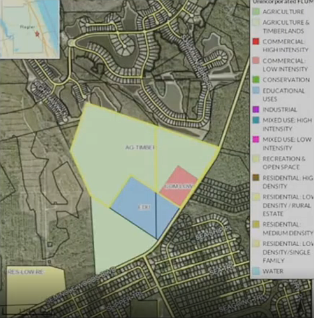Click the Water legend swatch

pos(256,271)
